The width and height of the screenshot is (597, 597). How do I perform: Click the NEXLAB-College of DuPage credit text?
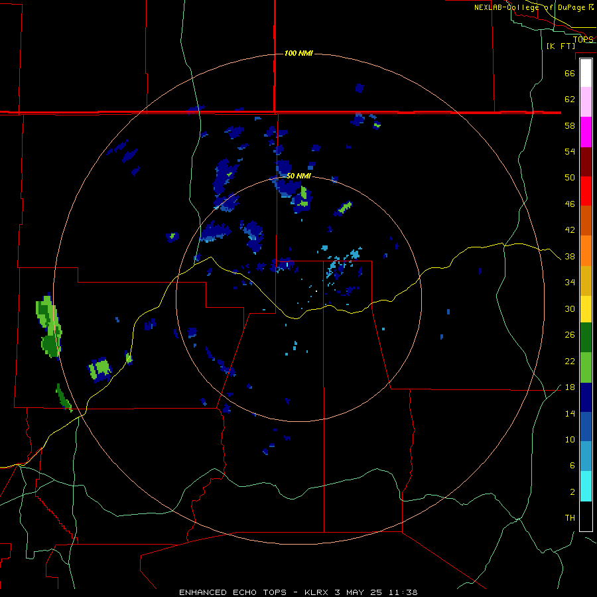tap(534, 7)
